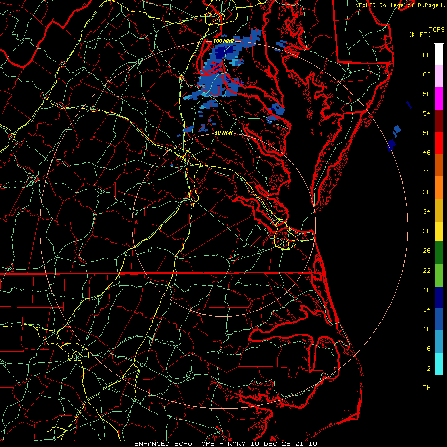The height and width of the screenshot is (447, 447).
Task: Click the 'TH' legend label
Action: pyautogui.click(x=427, y=387)
